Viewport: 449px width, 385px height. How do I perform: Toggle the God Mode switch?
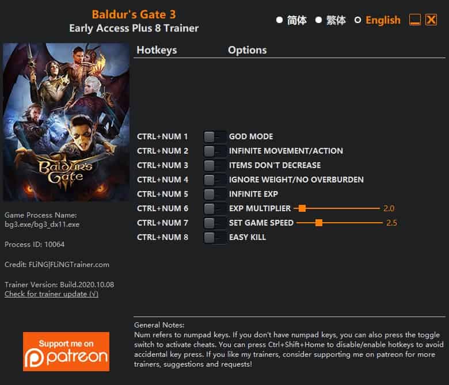pos(215,137)
